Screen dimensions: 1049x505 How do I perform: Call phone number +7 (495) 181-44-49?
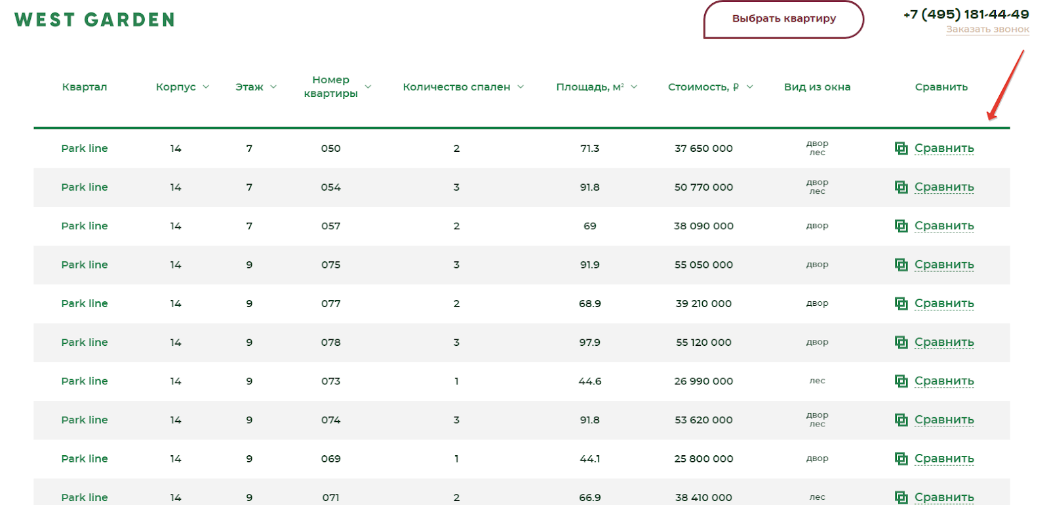(x=966, y=14)
